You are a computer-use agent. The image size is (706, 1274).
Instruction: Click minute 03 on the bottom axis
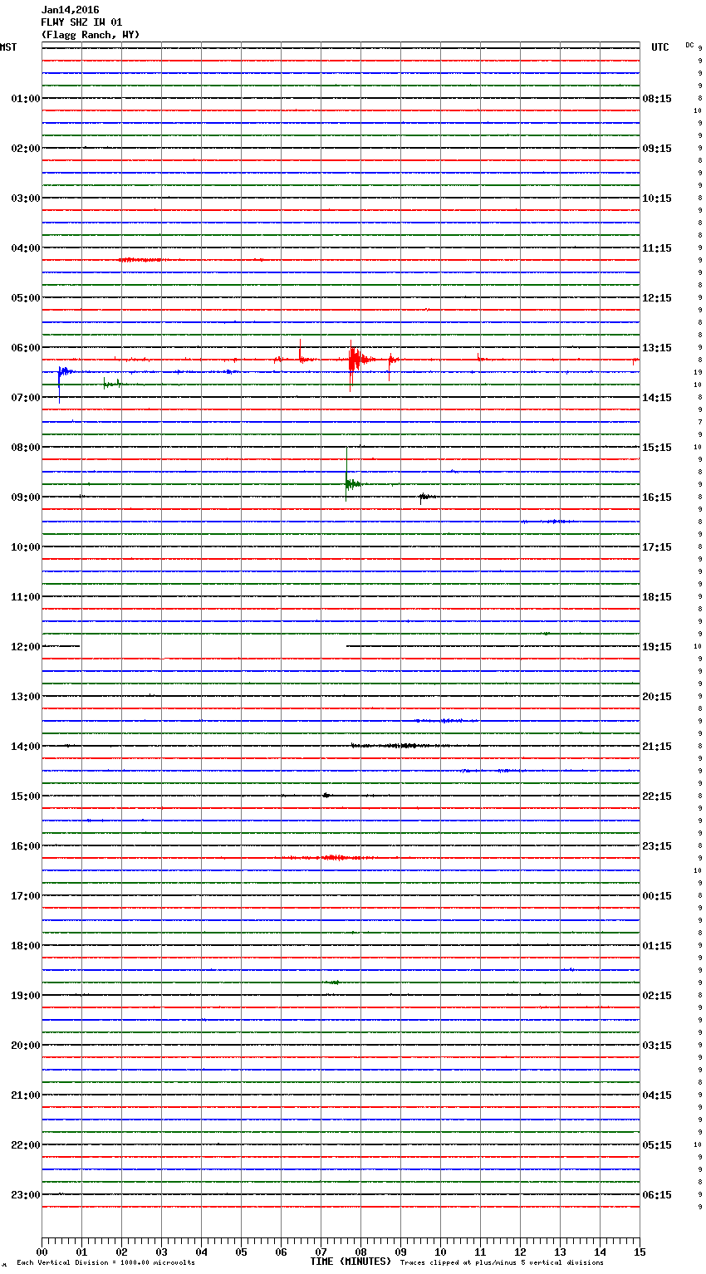(x=161, y=1252)
